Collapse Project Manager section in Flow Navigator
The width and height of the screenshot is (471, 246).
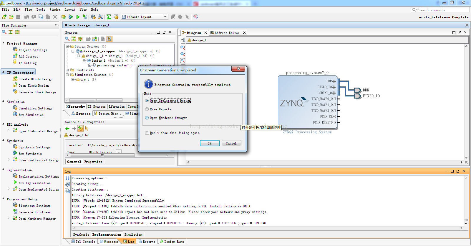click(3, 43)
